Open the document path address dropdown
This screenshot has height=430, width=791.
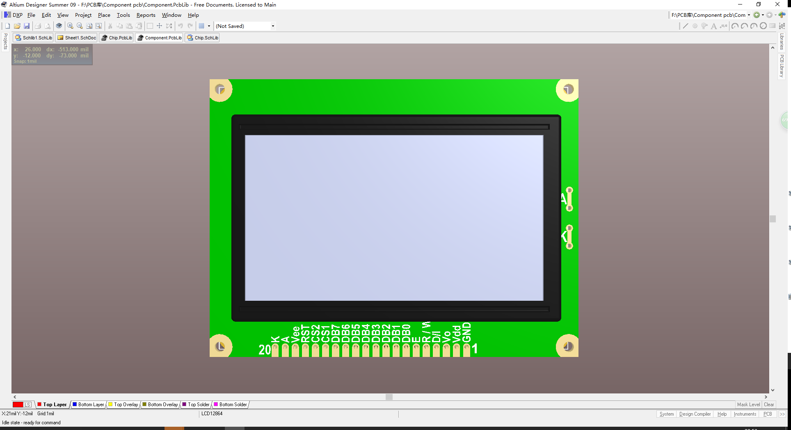[x=749, y=15]
